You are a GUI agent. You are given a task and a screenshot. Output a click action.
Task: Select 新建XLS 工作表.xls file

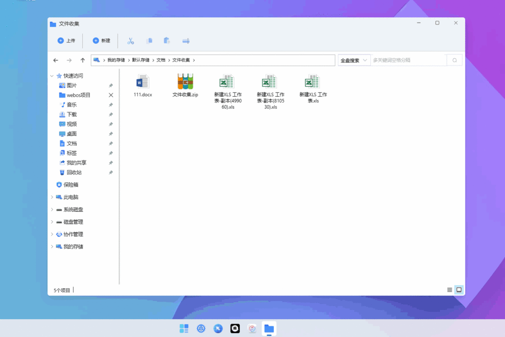coord(313,89)
